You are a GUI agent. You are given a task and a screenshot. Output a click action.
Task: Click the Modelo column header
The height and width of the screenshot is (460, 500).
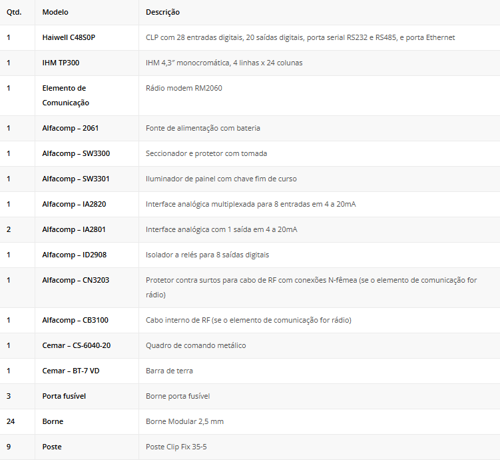55,12
